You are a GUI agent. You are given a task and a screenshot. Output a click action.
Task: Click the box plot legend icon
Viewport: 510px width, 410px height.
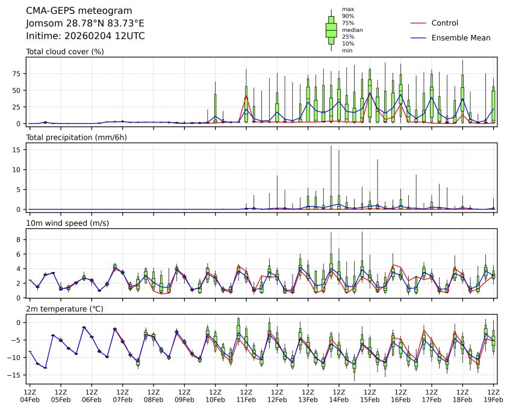[x=331, y=30]
